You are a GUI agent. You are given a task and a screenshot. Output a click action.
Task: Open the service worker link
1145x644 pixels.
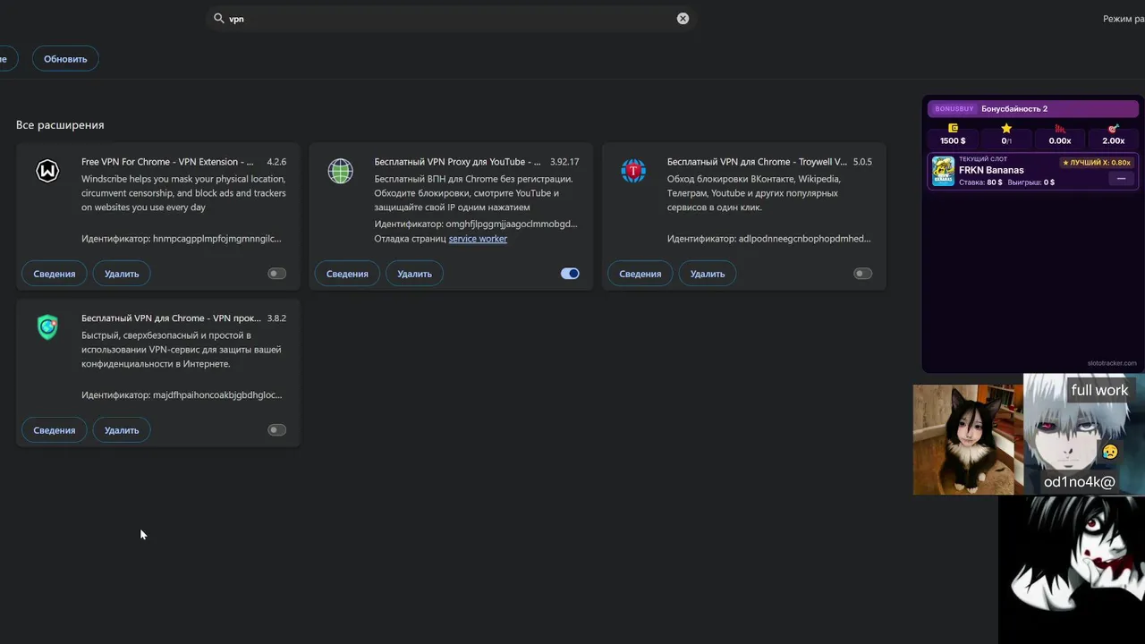[478, 239]
